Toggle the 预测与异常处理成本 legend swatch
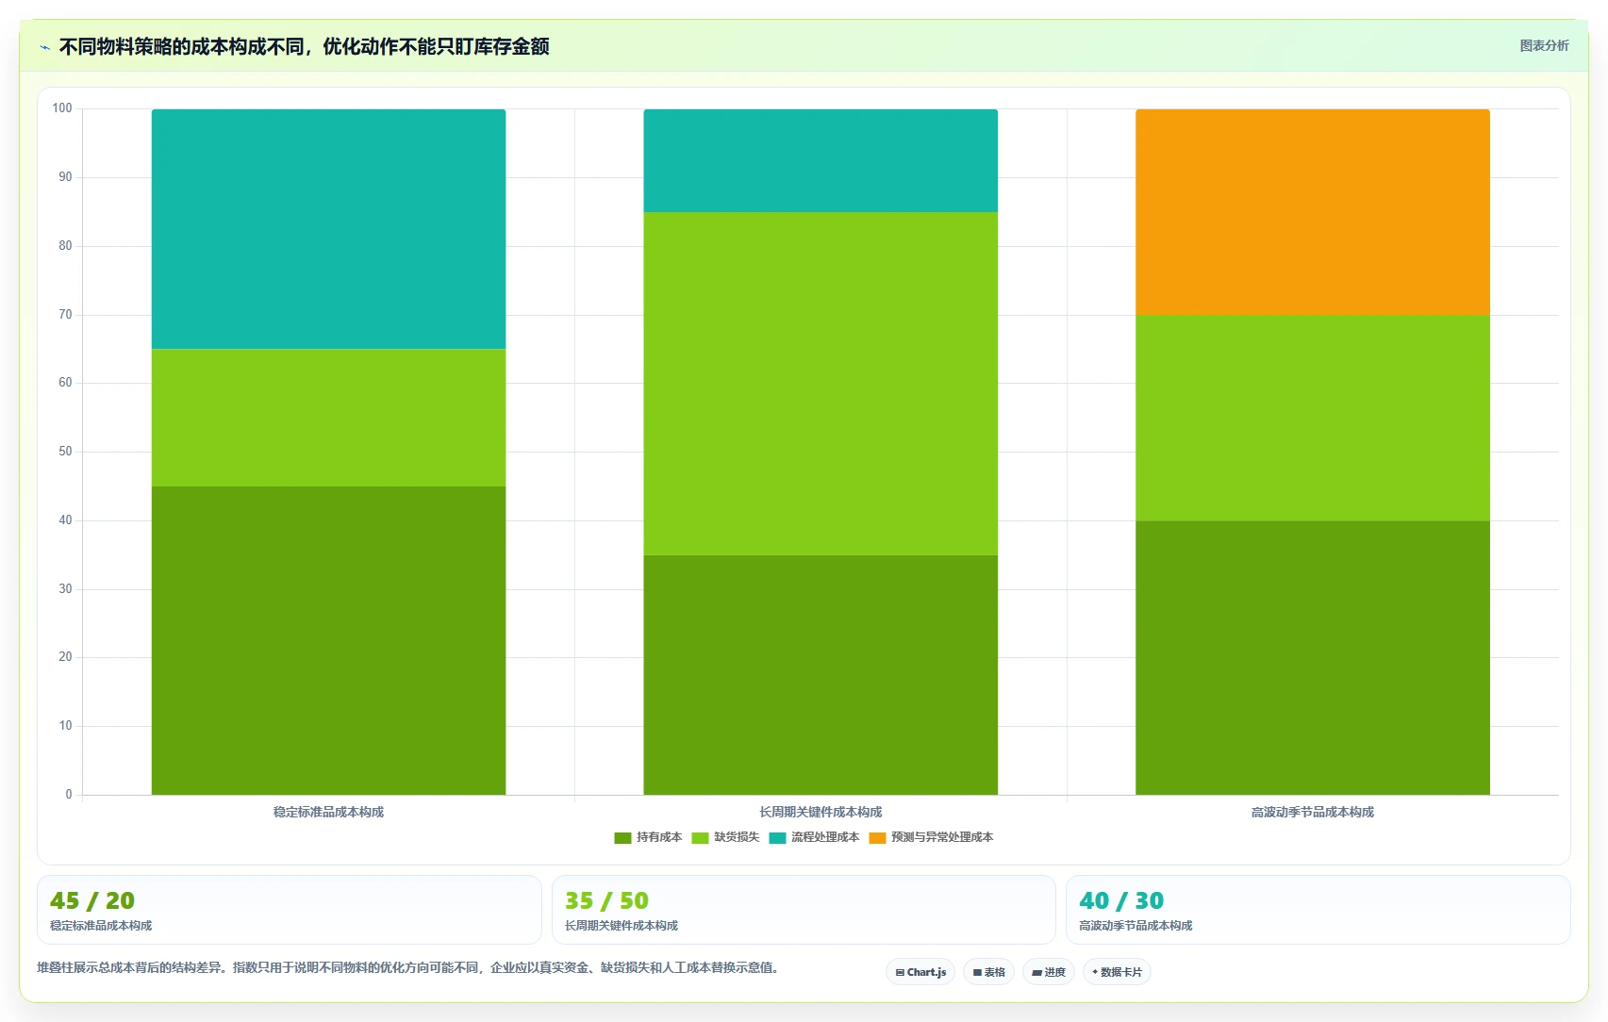 [877, 837]
